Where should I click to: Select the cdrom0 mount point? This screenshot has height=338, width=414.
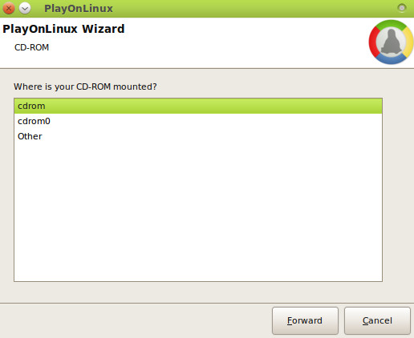point(198,121)
